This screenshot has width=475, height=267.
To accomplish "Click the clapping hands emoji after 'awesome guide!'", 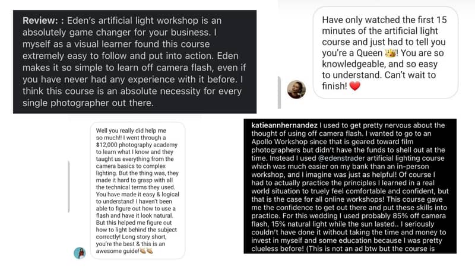I will 146,250.
